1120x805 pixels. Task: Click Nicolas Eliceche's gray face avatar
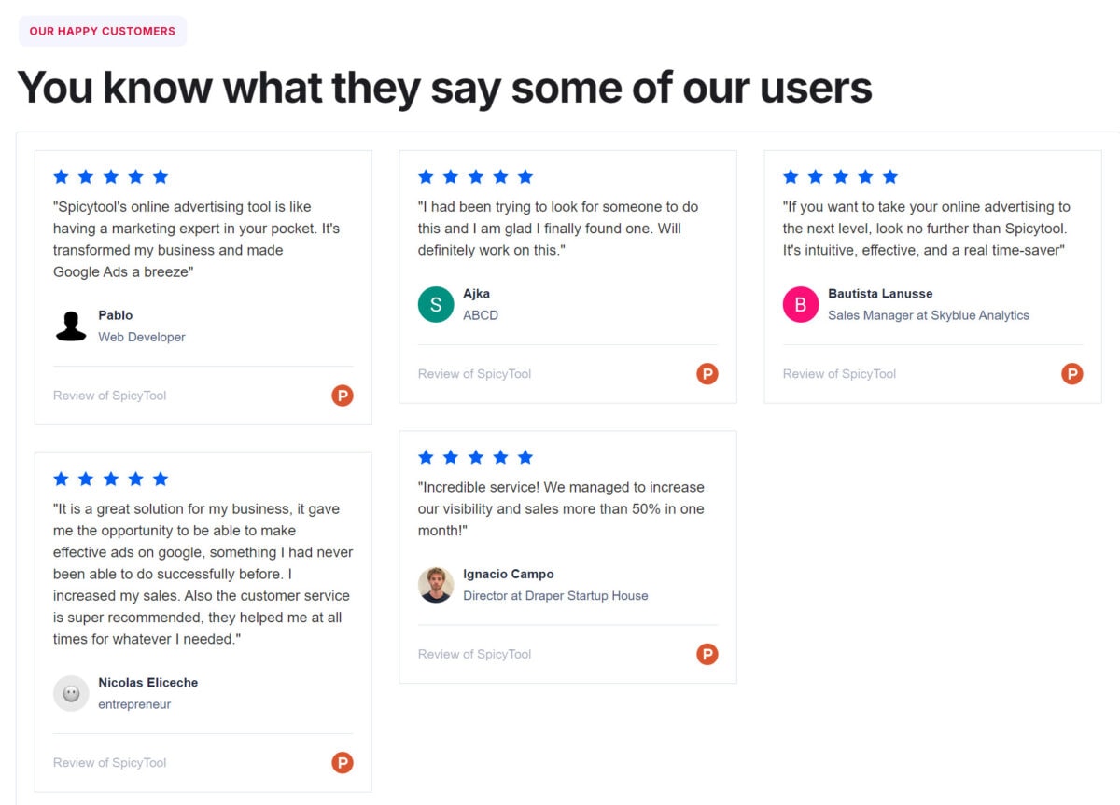(71, 693)
